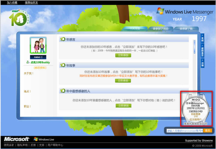Open the 反馈 footer link
The height and width of the screenshot is (149, 216).
(x=33, y=145)
